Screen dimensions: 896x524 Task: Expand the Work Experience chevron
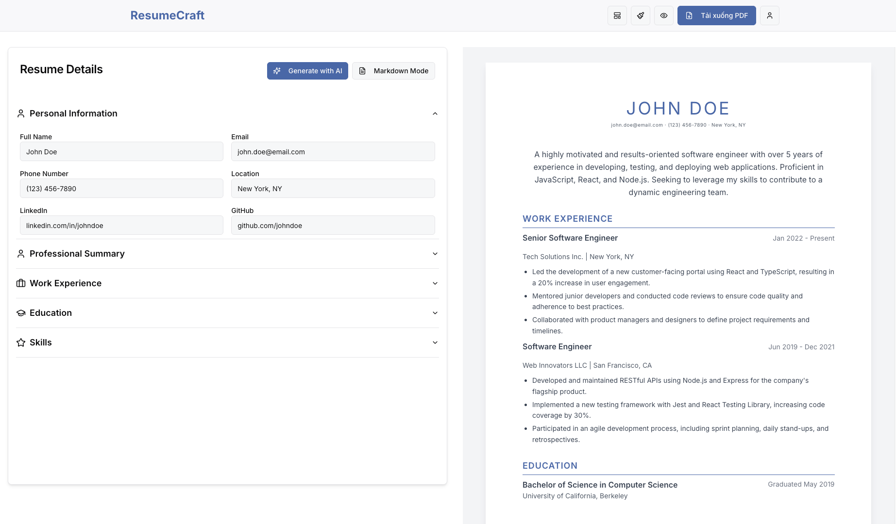(435, 283)
